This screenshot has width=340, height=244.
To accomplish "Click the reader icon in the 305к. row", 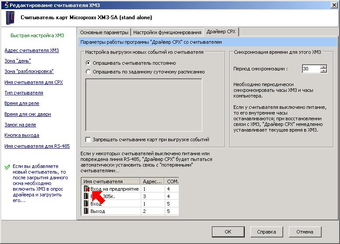I will (x=86, y=196).
